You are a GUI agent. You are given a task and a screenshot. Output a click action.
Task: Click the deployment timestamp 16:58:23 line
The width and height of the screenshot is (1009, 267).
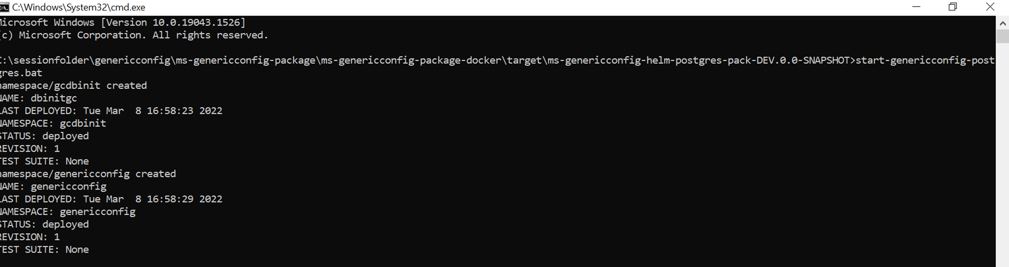[x=111, y=110]
